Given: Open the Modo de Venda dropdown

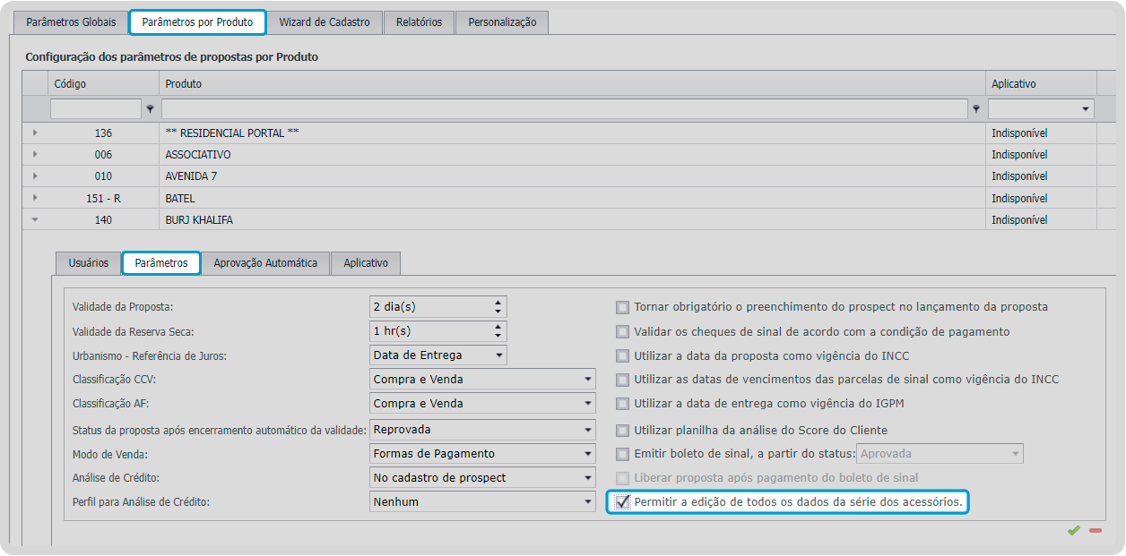Looking at the screenshot, I should 587,454.
